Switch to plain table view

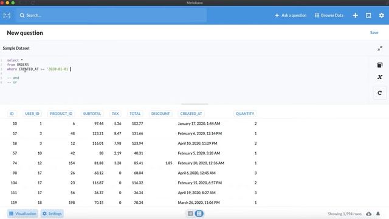click(x=190, y=214)
